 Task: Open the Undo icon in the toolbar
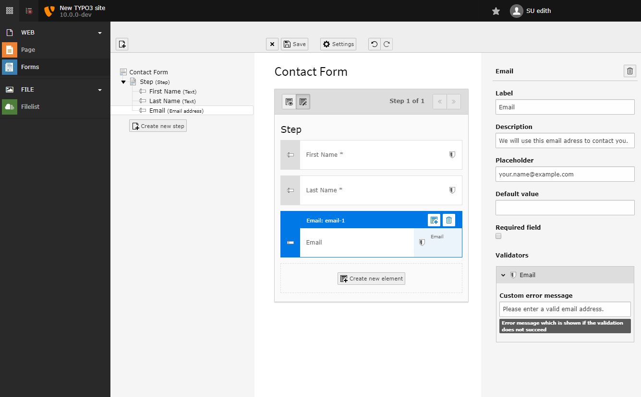pos(374,44)
